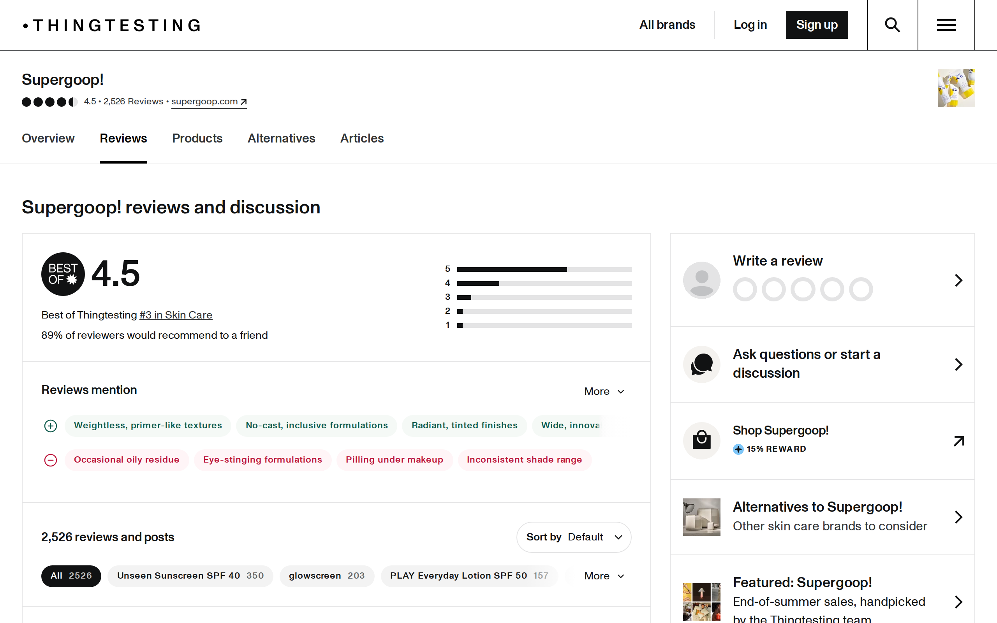Expand More product filters
This screenshot has height=623, width=997.
(604, 576)
